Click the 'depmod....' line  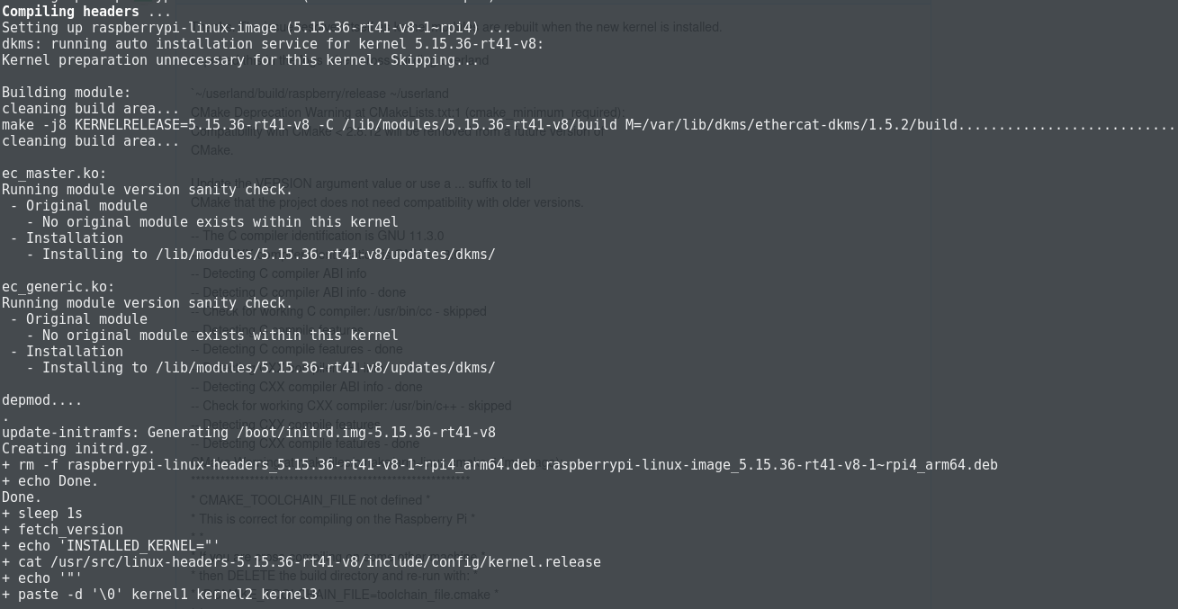(42, 400)
